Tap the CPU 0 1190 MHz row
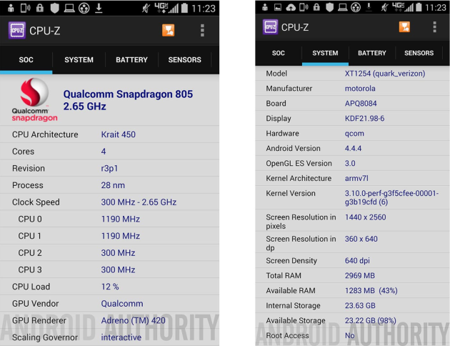The image size is (450, 346). (110, 219)
